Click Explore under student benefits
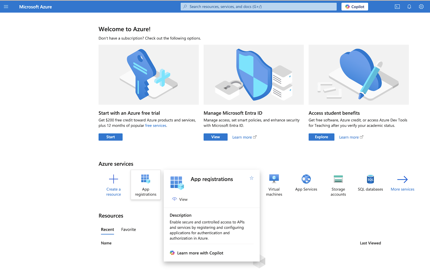The width and height of the screenshot is (430, 272). pyautogui.click(x=321, y=137)
